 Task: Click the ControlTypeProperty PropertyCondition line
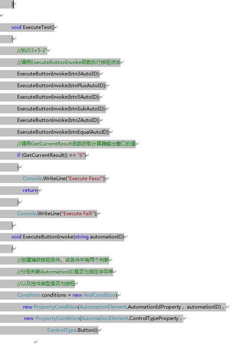[x=104, y=318]
